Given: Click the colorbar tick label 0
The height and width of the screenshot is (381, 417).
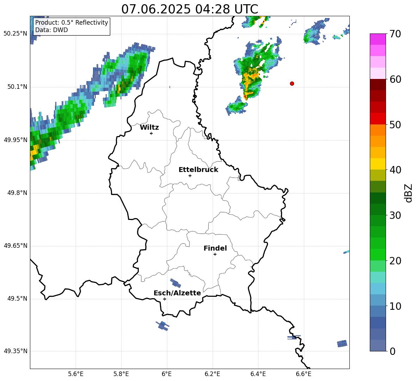Looking at the screenshot, I should pos(392,351).
